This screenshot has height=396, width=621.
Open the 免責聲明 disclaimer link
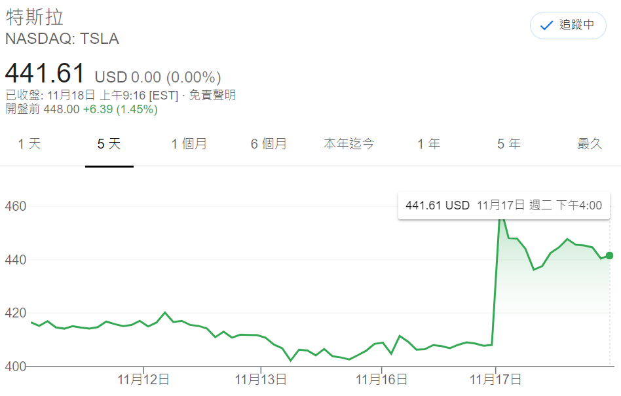pyautogui.click(x=212, y=95)
